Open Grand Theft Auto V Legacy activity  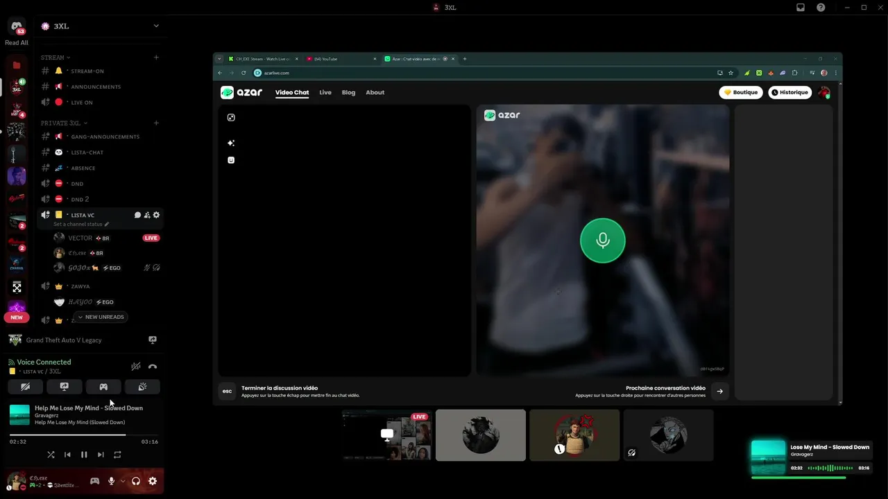64,340
